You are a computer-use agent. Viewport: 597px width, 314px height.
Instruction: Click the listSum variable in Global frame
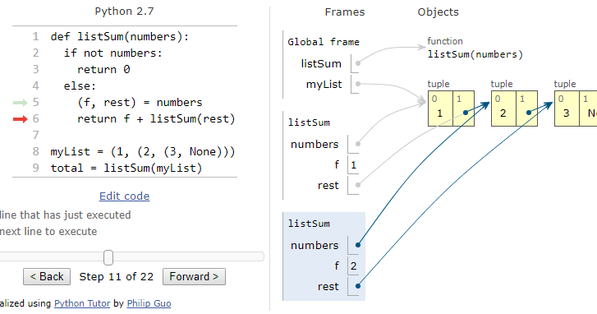pyautogui.click(x=321, y=63)
